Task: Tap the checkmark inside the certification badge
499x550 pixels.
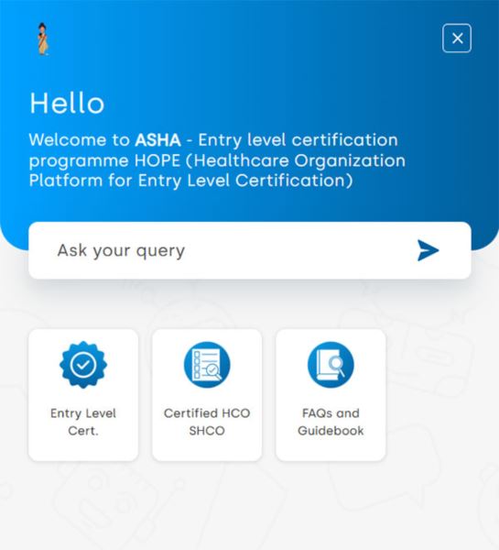Action: pyautogui.click(x=83, y=365)
